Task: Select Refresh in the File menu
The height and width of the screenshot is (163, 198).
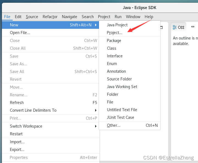Action: click(50, 103)
